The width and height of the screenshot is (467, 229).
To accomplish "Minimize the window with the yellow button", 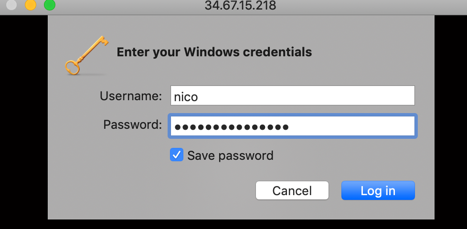I will coord(31,5).
